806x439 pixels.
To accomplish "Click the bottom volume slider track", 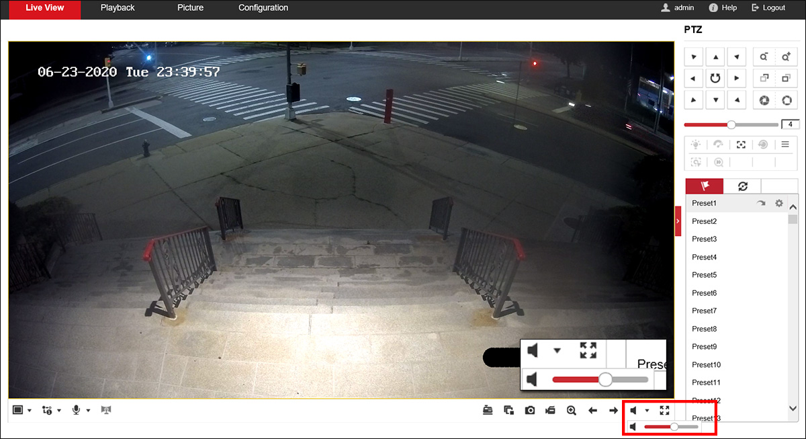I will 672,427.
